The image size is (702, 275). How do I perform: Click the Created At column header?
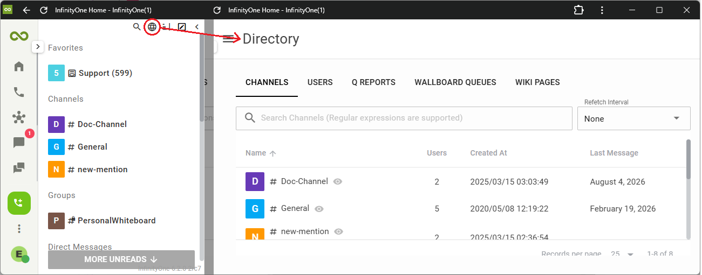488,153
